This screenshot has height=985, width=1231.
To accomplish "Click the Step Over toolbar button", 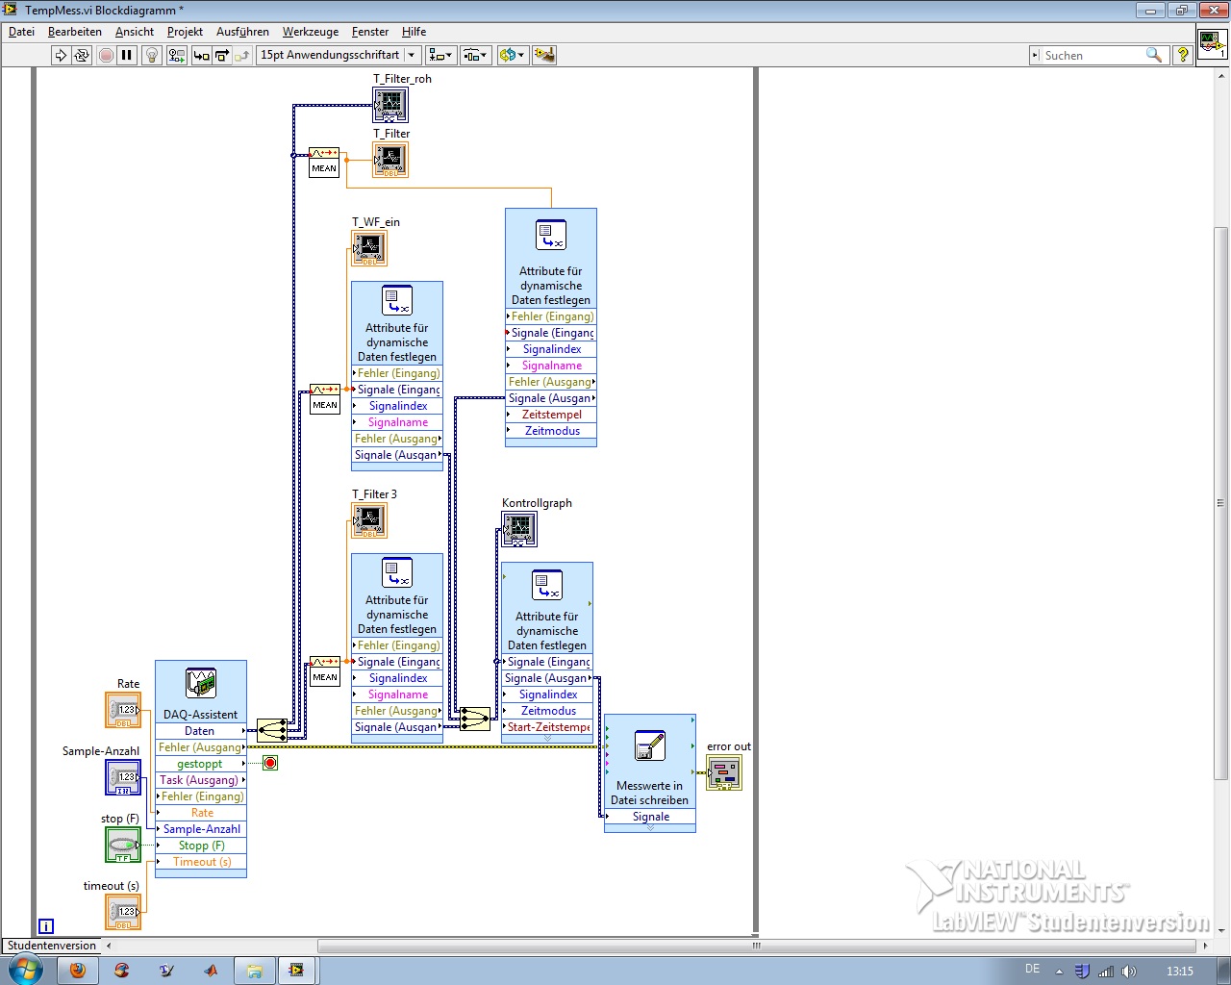I will [222, 55].
